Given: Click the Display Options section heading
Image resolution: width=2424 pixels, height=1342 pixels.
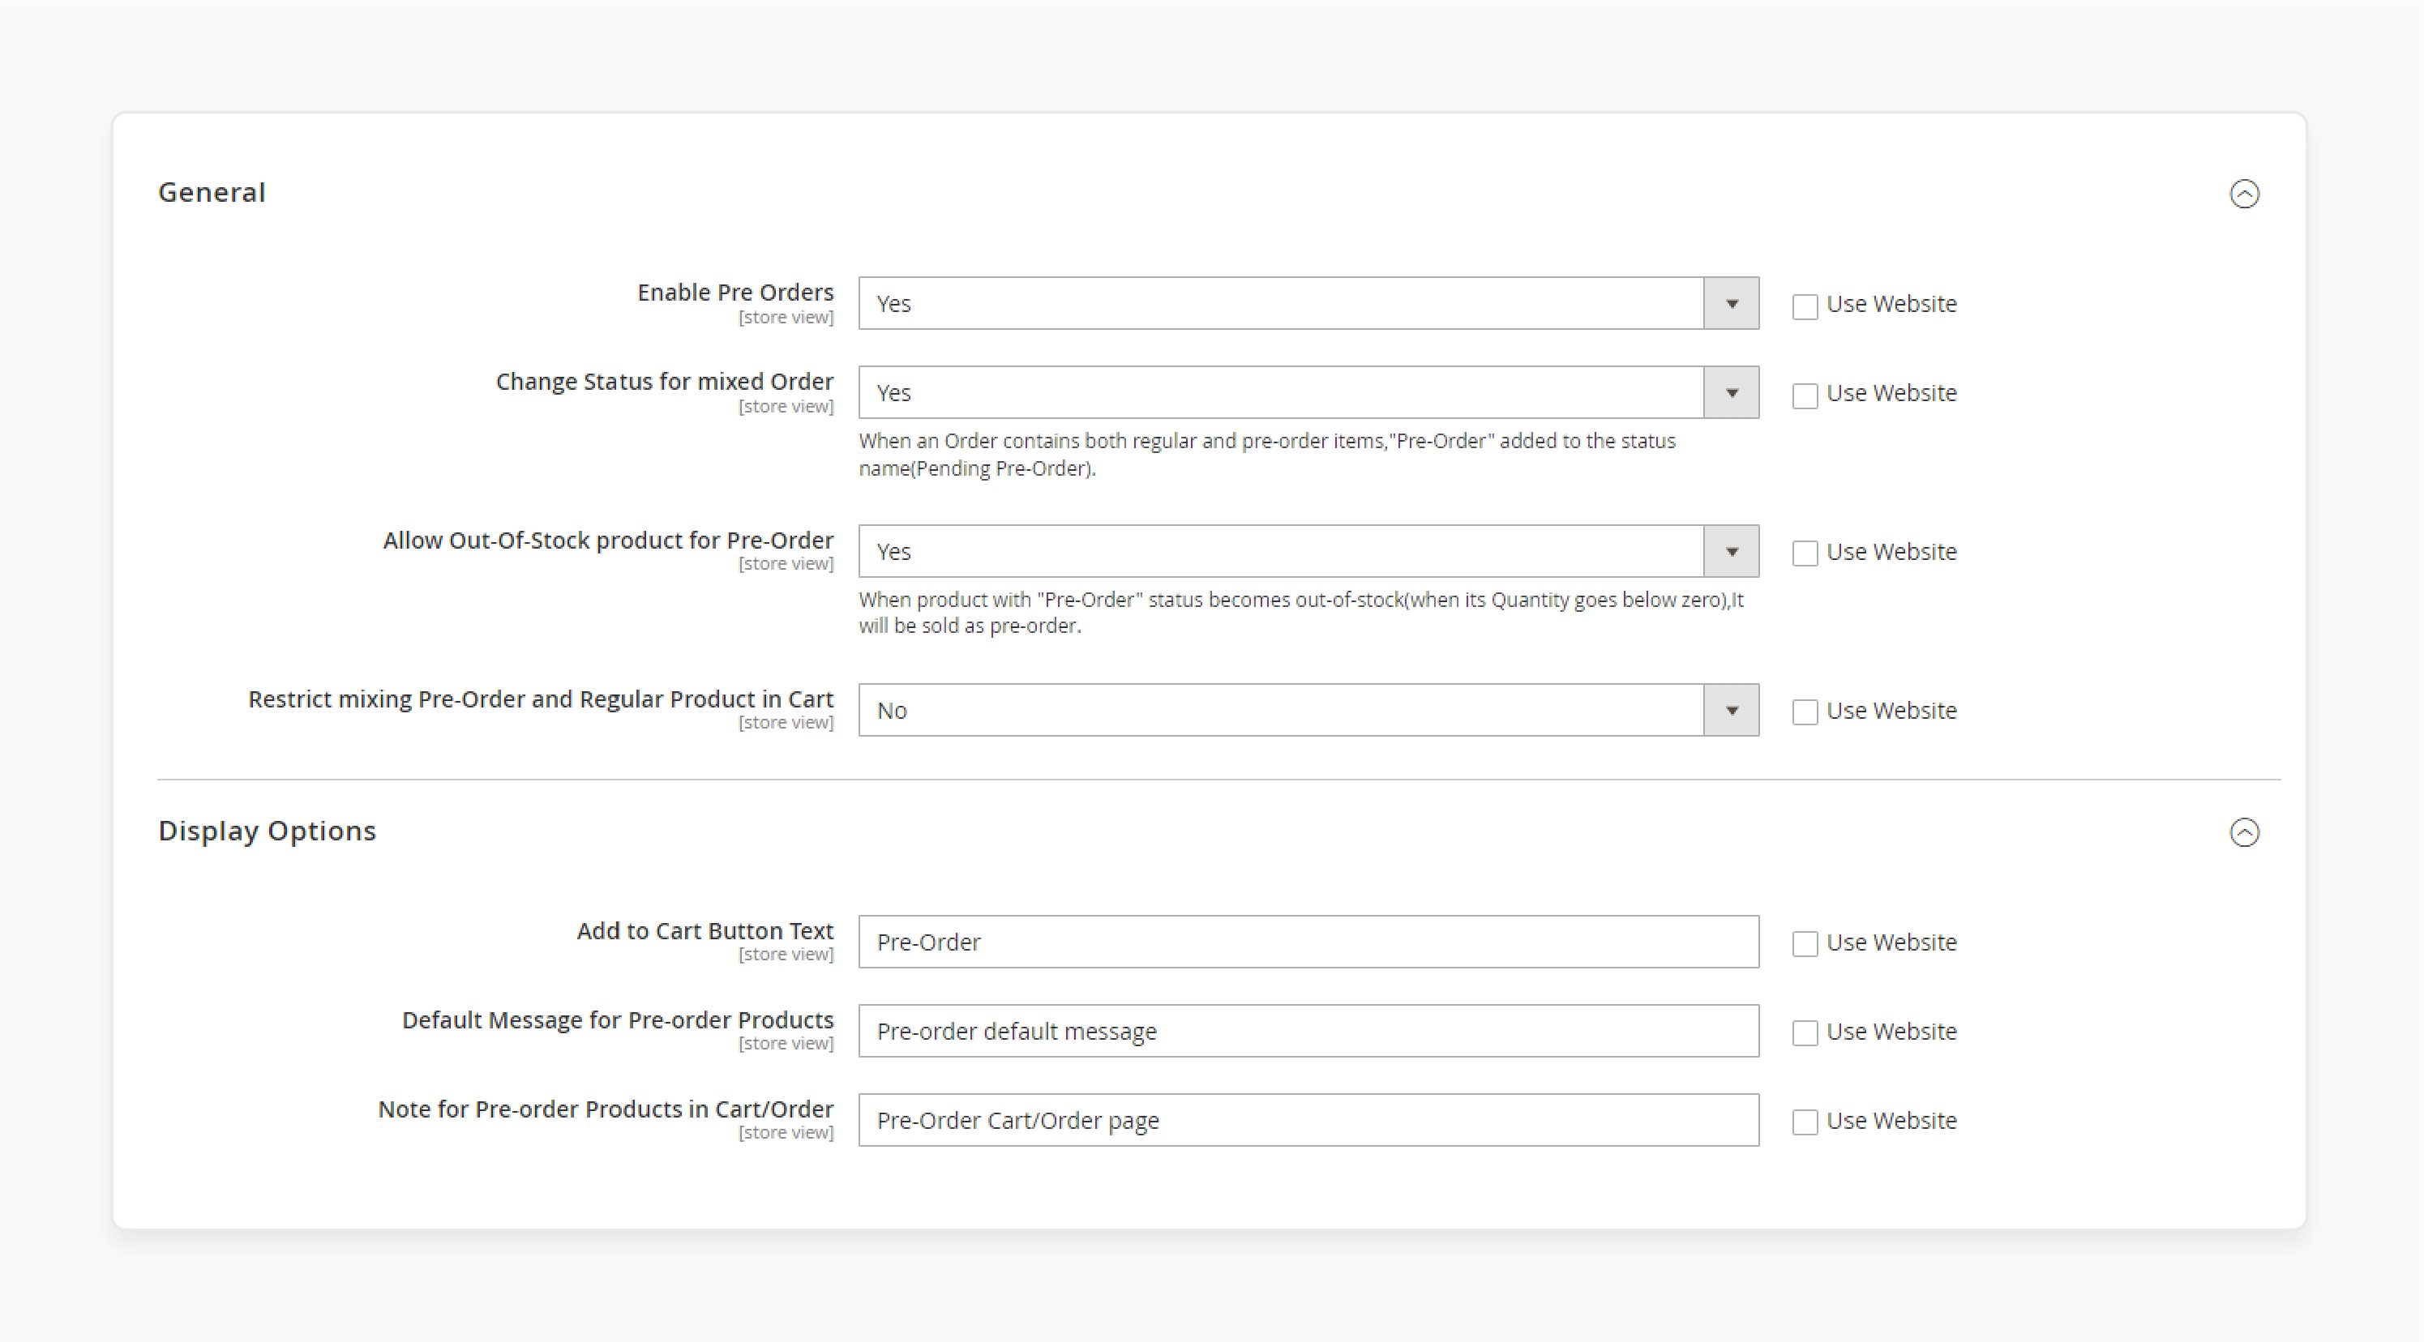Looking at the screenshot, I should (x=268, y=831).
